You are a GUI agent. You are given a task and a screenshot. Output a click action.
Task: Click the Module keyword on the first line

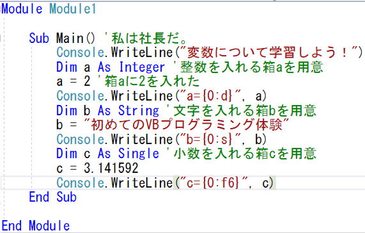pyautogui.click(x=22, y=9)
